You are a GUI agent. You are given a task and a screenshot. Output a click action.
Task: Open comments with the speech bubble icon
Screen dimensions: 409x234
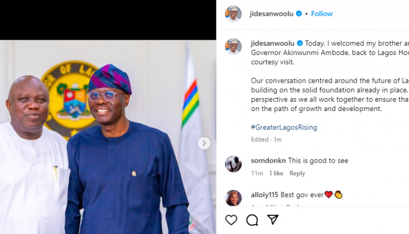click(x=252, y=220)
